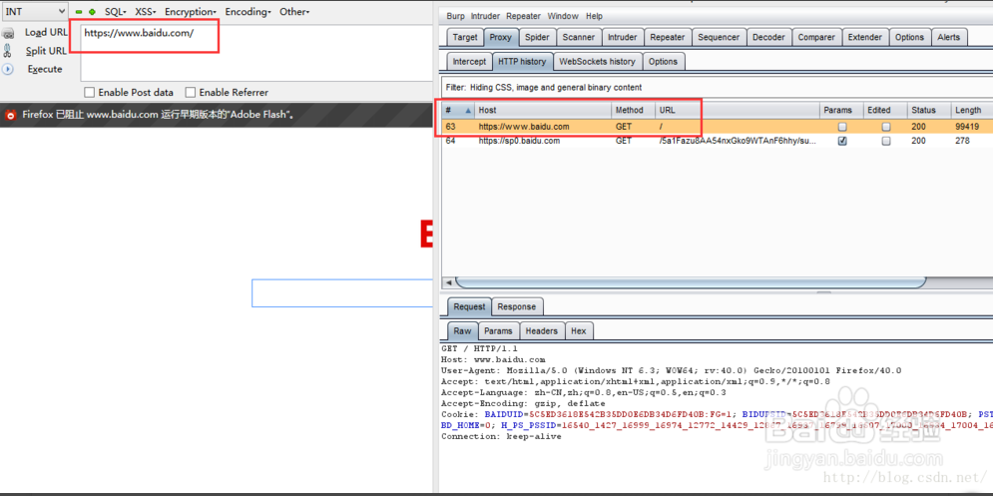Select the Params view tab
The image size is (993, 496).
pos(498,330)
